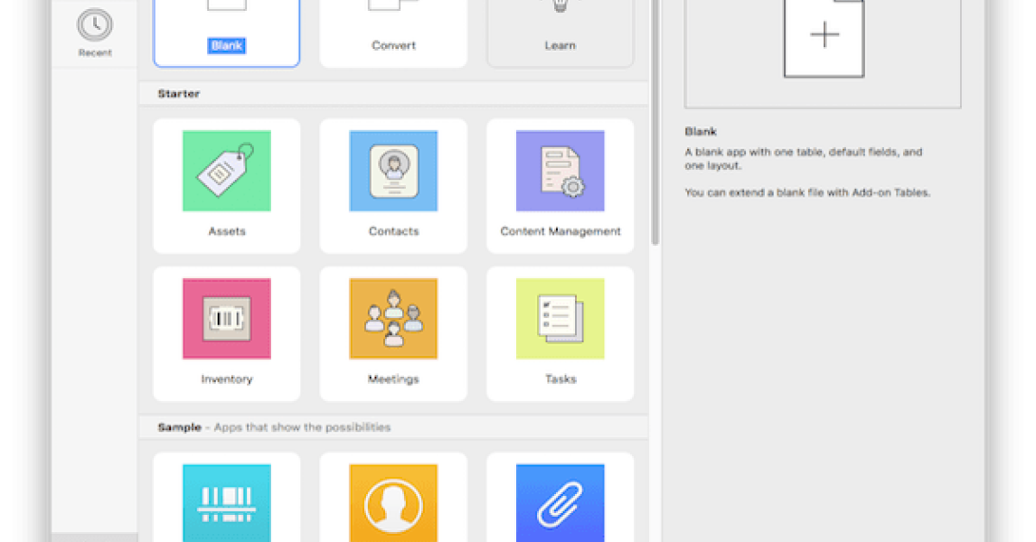Click the Meetings label text
The width and height of the screenshot is (1036, 542).
click(x=393, y=378)
